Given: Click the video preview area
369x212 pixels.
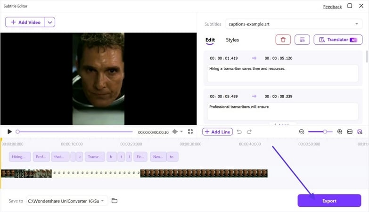Looking at the screenshot, I should (x=98, y=79).
